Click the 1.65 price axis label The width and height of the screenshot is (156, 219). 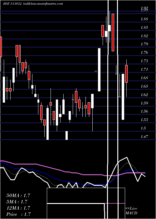[144, 86]
